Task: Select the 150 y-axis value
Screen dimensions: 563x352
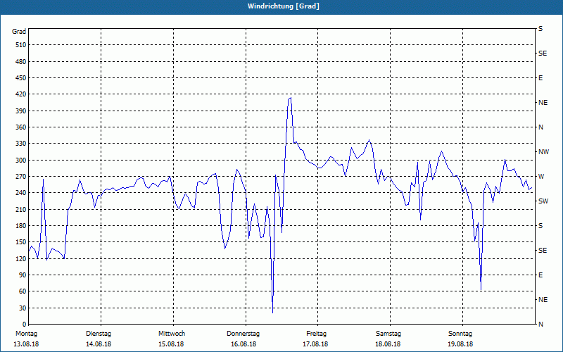Action: coord(21,242)
